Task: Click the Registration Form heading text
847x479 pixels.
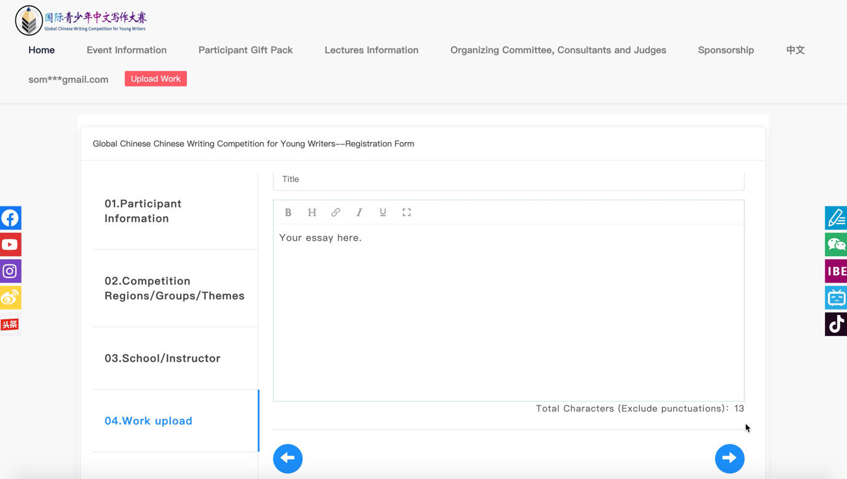Action: pos(254,144)
